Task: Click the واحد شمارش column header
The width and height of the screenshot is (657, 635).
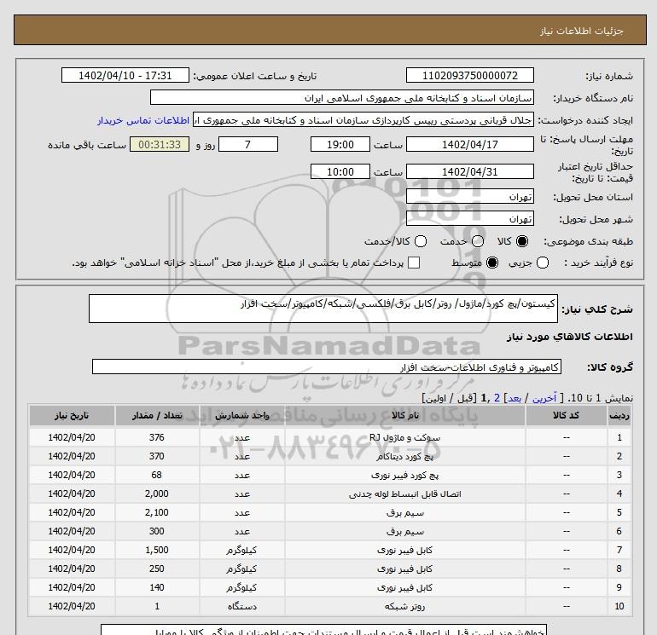Action: (241, 415)
